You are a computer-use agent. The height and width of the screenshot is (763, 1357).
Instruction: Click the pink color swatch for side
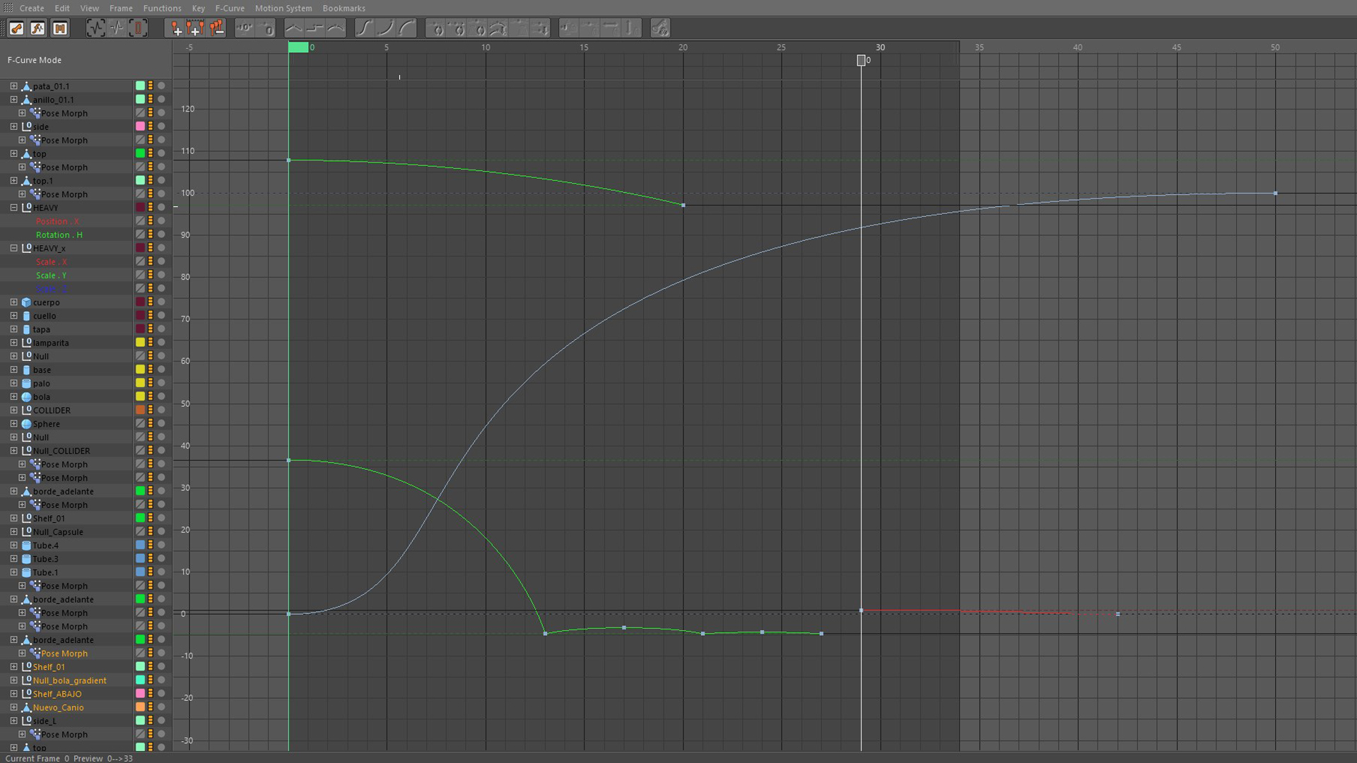(140, 126)
